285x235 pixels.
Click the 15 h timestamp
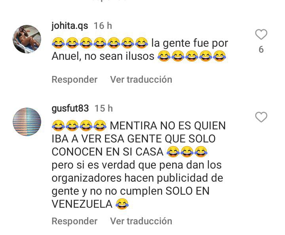(x=104, y=108)
